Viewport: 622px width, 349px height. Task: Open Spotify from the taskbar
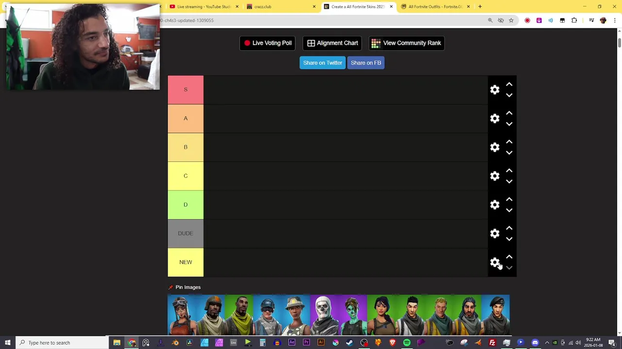(x=407, y=343)
